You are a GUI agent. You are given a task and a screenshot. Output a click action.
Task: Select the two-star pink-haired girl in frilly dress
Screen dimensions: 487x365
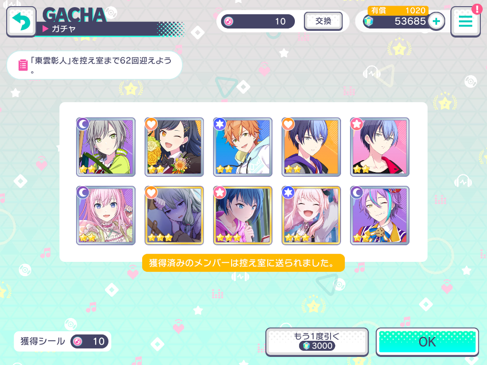106,215
